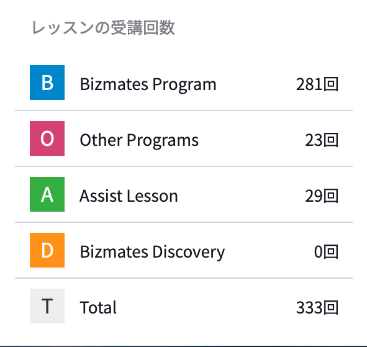Screen dimensions: 367x347
Task: Click the pink O program icon
Action: click(x=47, y=138)
